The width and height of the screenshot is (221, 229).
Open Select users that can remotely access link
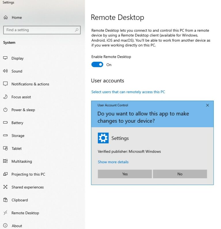(x=128, y=92)
